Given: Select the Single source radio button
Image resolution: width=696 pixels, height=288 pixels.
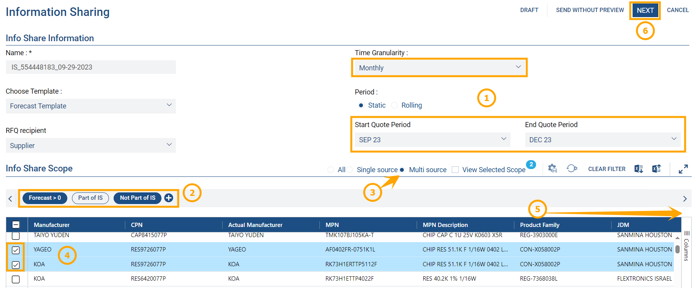Looking at the screenshot, I should 350,170.
